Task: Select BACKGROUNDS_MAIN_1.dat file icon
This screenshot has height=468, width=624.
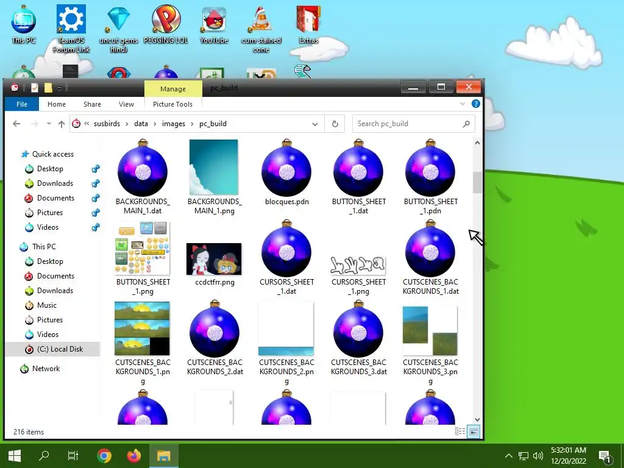Action: [143, 168]
